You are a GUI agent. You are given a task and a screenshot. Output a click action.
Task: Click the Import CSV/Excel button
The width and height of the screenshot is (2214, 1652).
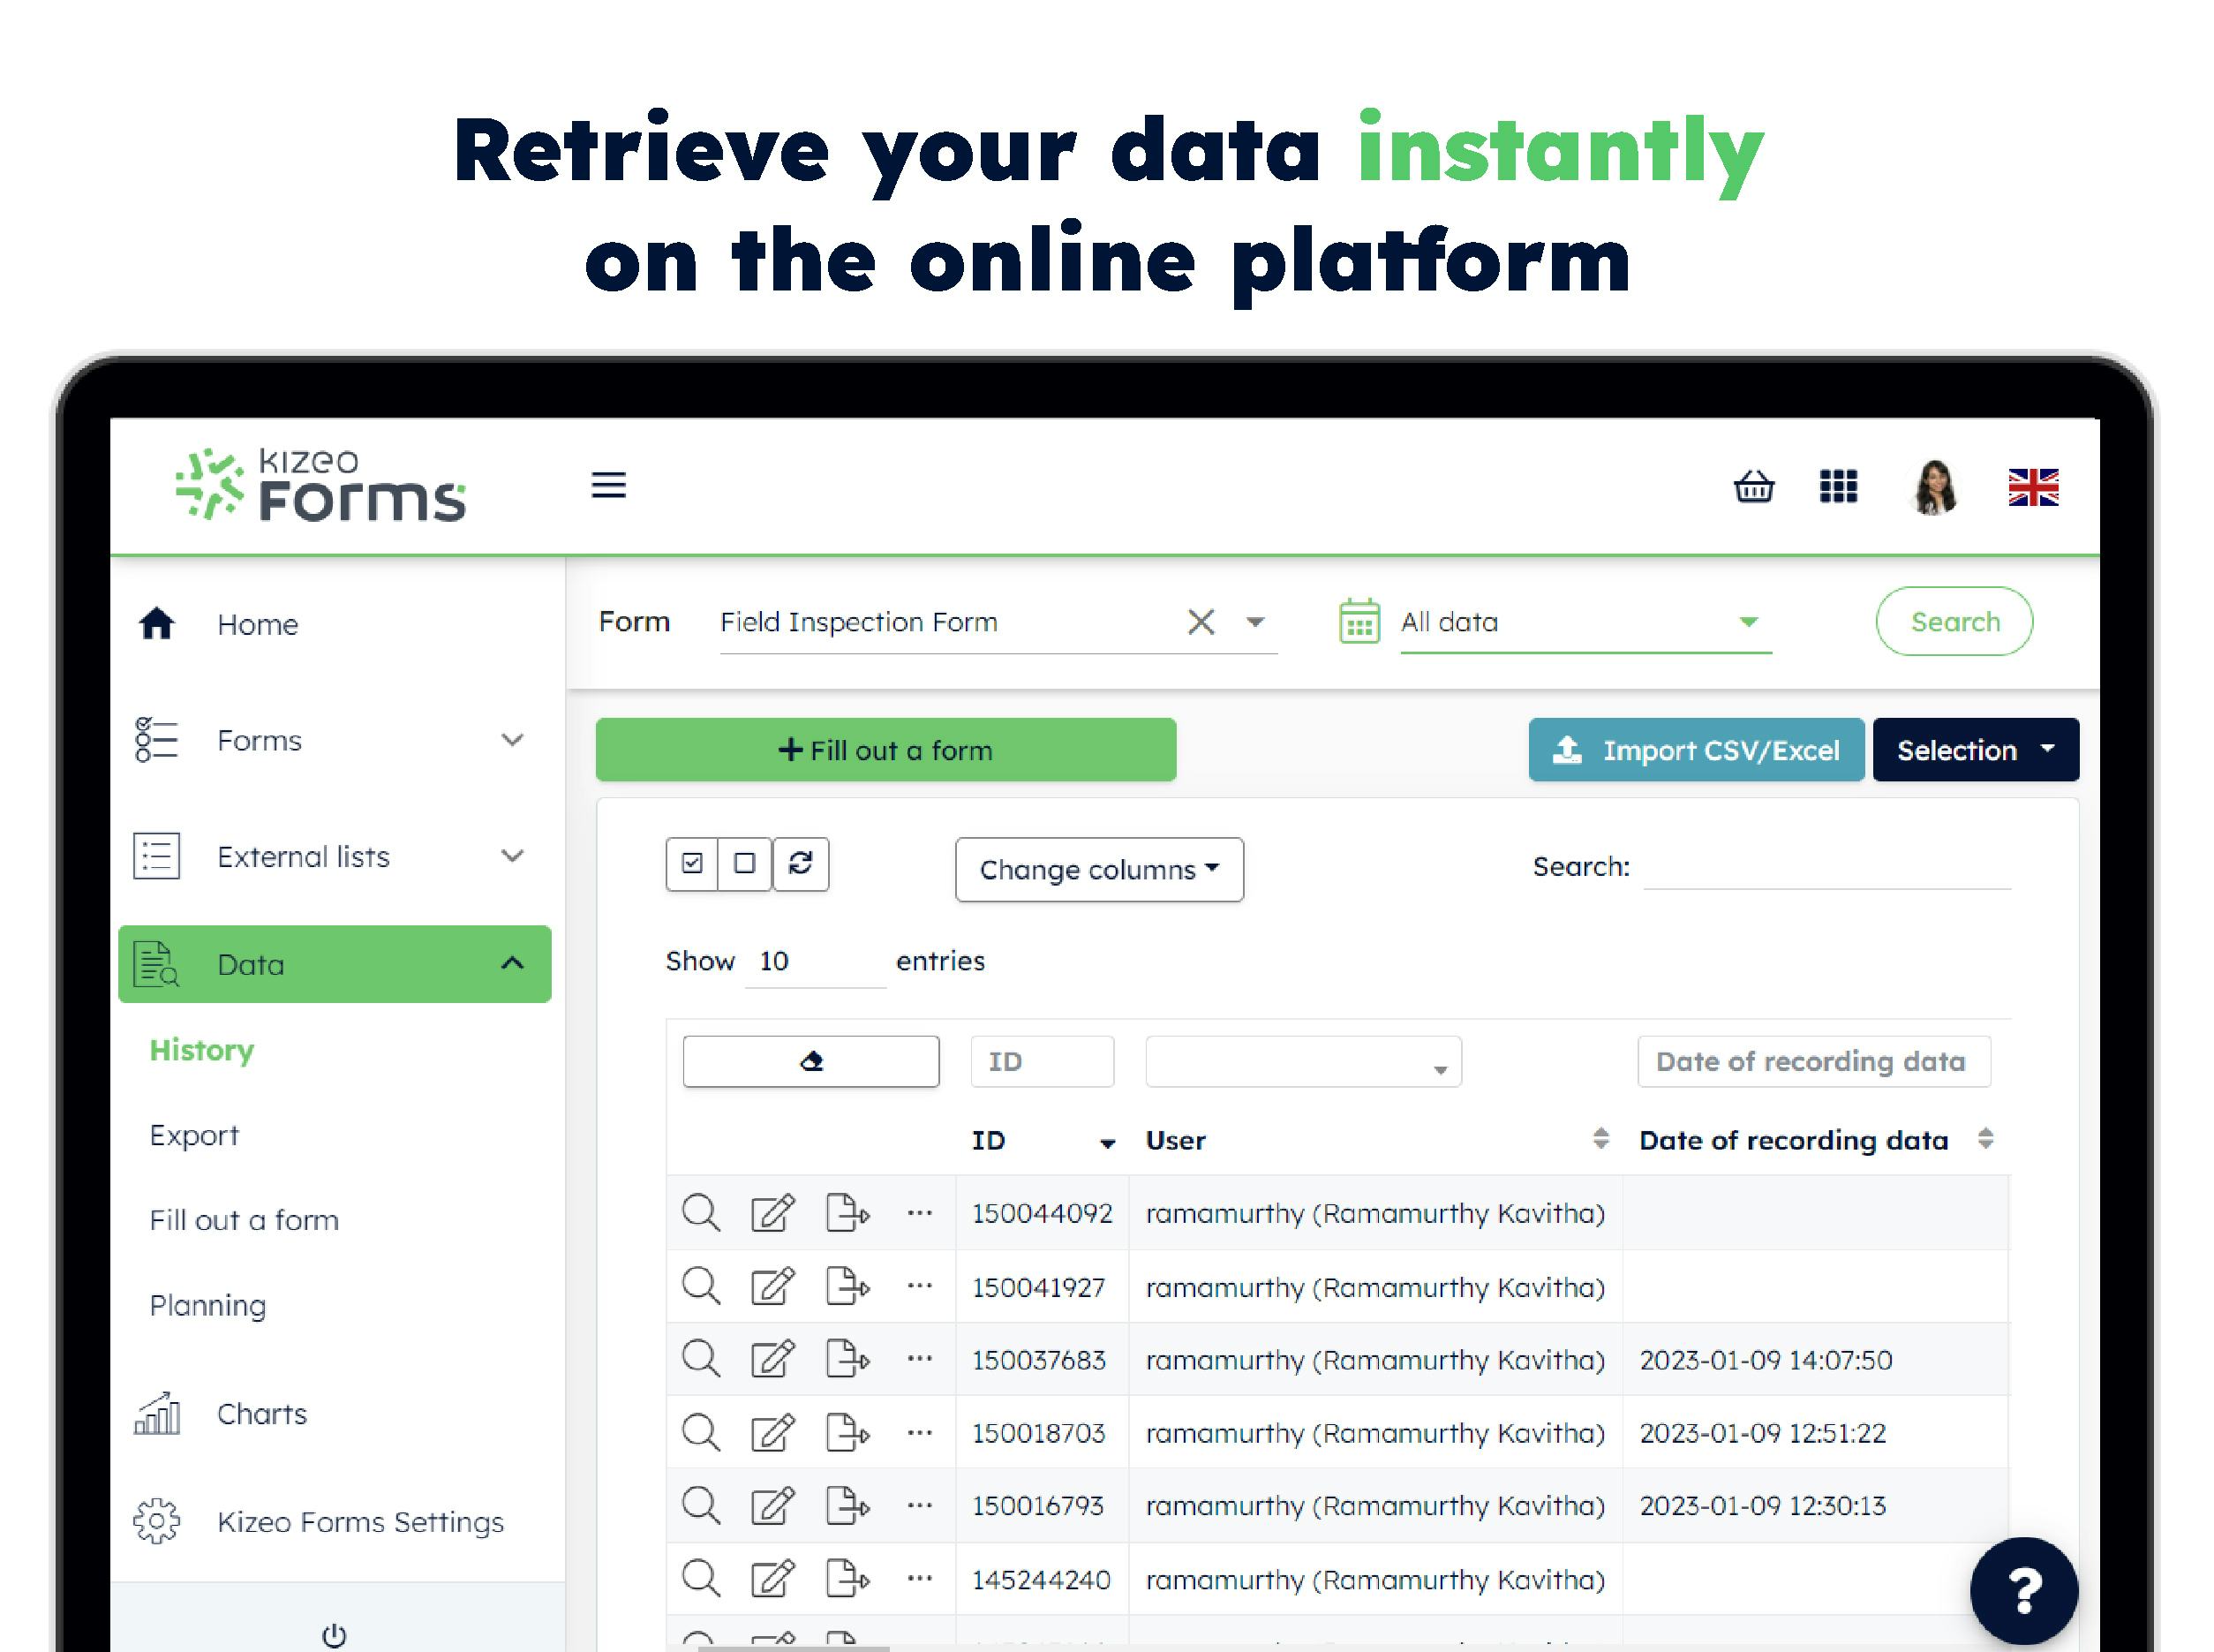1695,749
